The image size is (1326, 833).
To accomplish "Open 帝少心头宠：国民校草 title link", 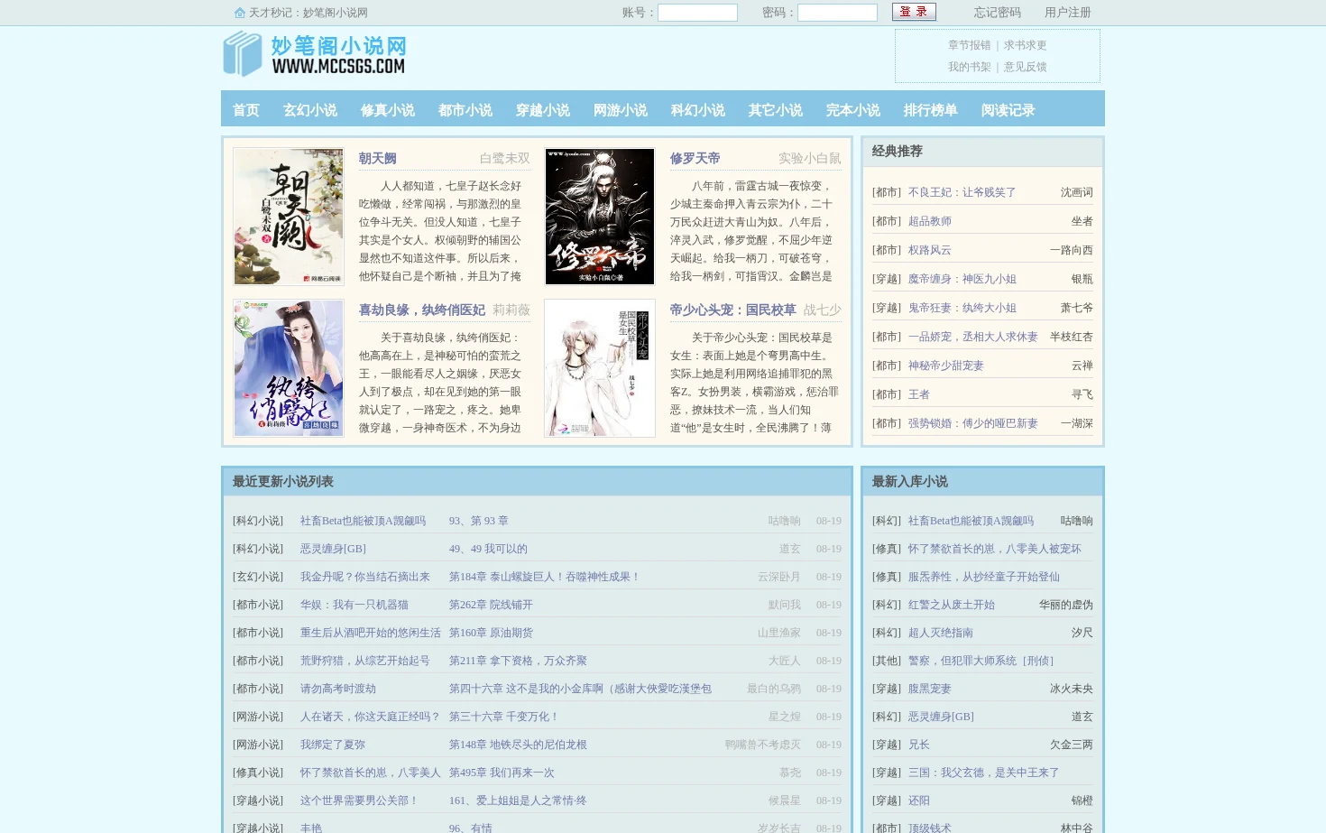I will click(x=733, y=310).
